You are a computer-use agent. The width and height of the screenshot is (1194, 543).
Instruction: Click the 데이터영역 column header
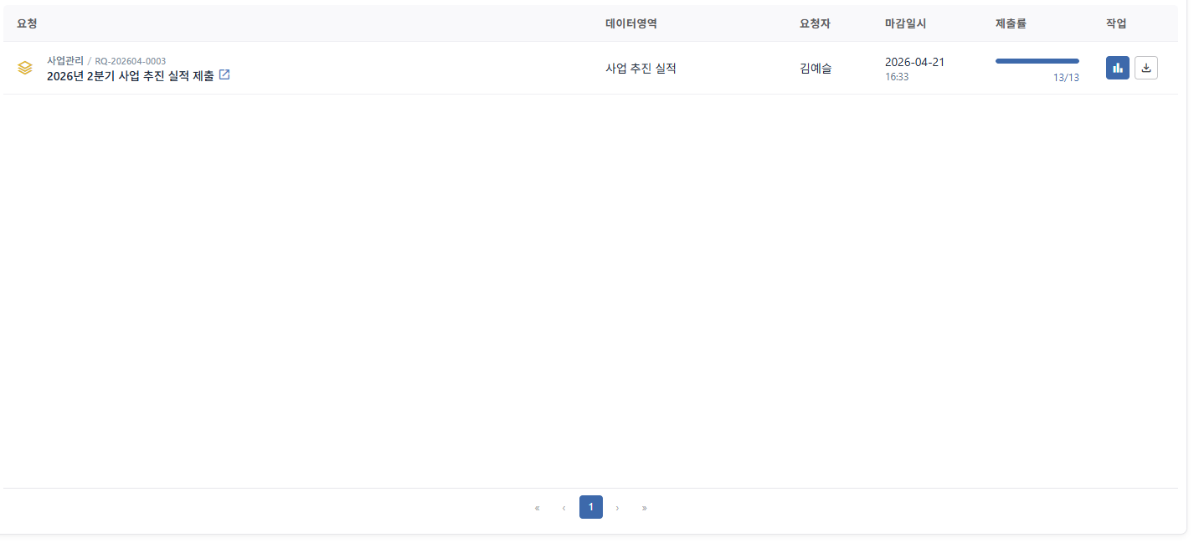tap(631, 23)
